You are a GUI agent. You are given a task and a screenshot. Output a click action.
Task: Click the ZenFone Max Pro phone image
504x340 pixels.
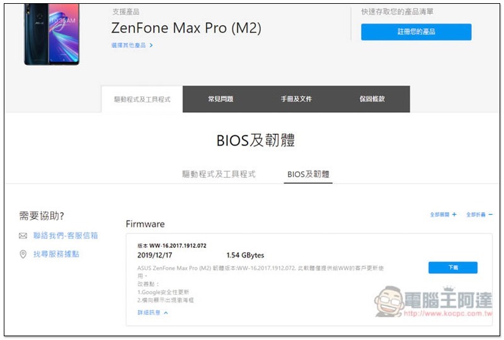[x=52, y=34]
